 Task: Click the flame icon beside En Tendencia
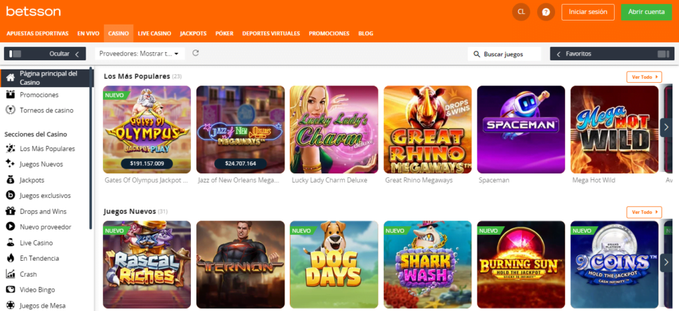(x=11, y=258)
